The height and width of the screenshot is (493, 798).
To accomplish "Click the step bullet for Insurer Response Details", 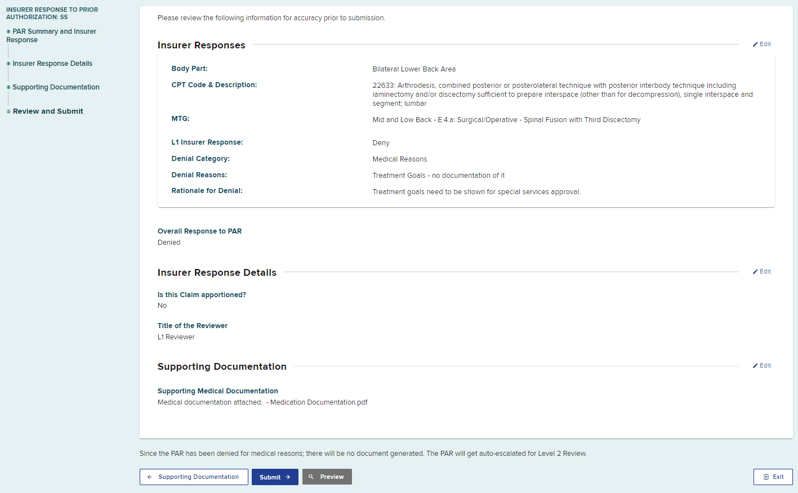I will pyautogui.click(x=8, y=64).
